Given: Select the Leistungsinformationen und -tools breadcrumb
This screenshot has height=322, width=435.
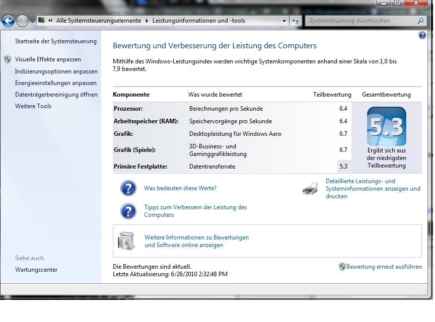Looking at the screenshot, I should (x=199, y=21).
